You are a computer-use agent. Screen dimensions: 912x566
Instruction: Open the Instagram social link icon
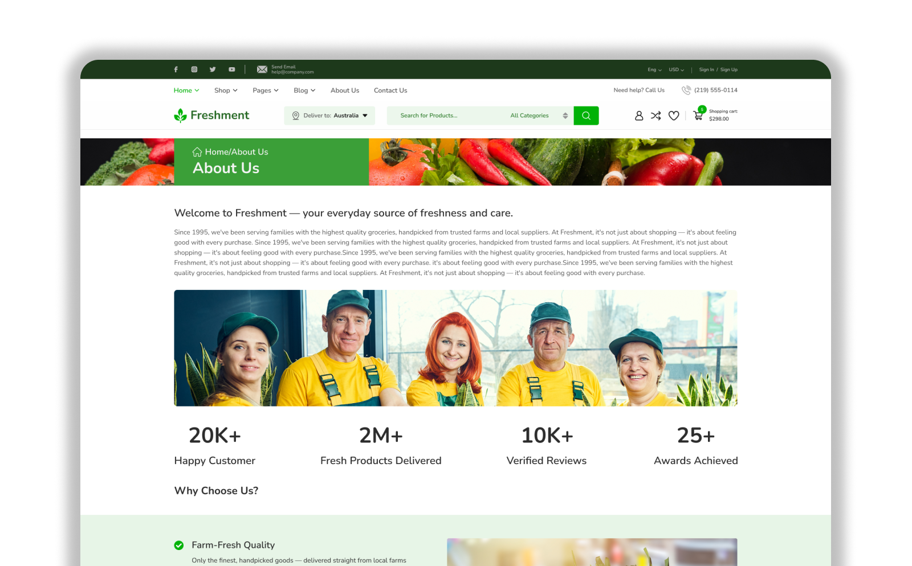194,69
